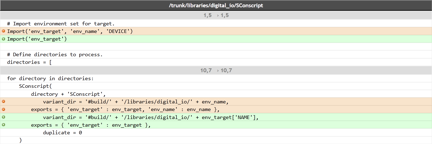Click the 'for directory in directories:' line
The width and height of the screenshot is (432, 144).
click(50, 78)
